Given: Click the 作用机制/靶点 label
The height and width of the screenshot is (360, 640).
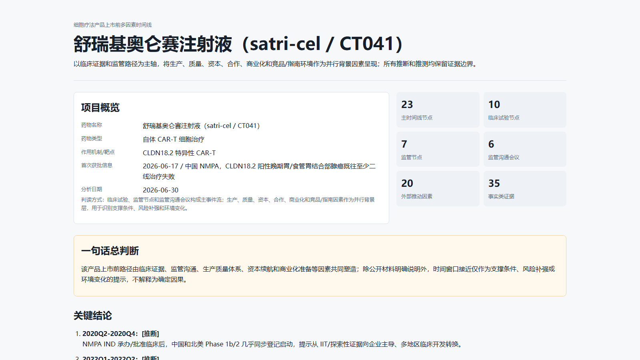Looking at the screenshot, I should 98,152.
